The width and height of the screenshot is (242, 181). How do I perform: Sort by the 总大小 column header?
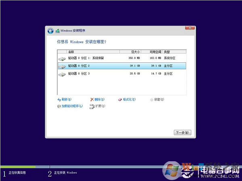(135, 52)
